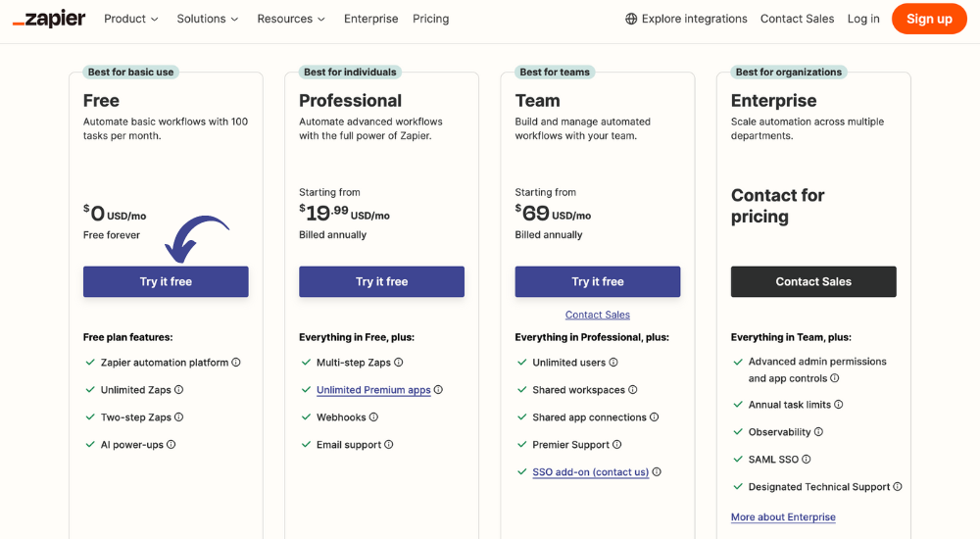Click Try it free on Team plan

(x=598, y=281)
